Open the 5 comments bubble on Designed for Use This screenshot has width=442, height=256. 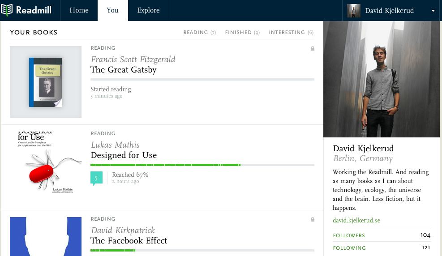[96, 178]
